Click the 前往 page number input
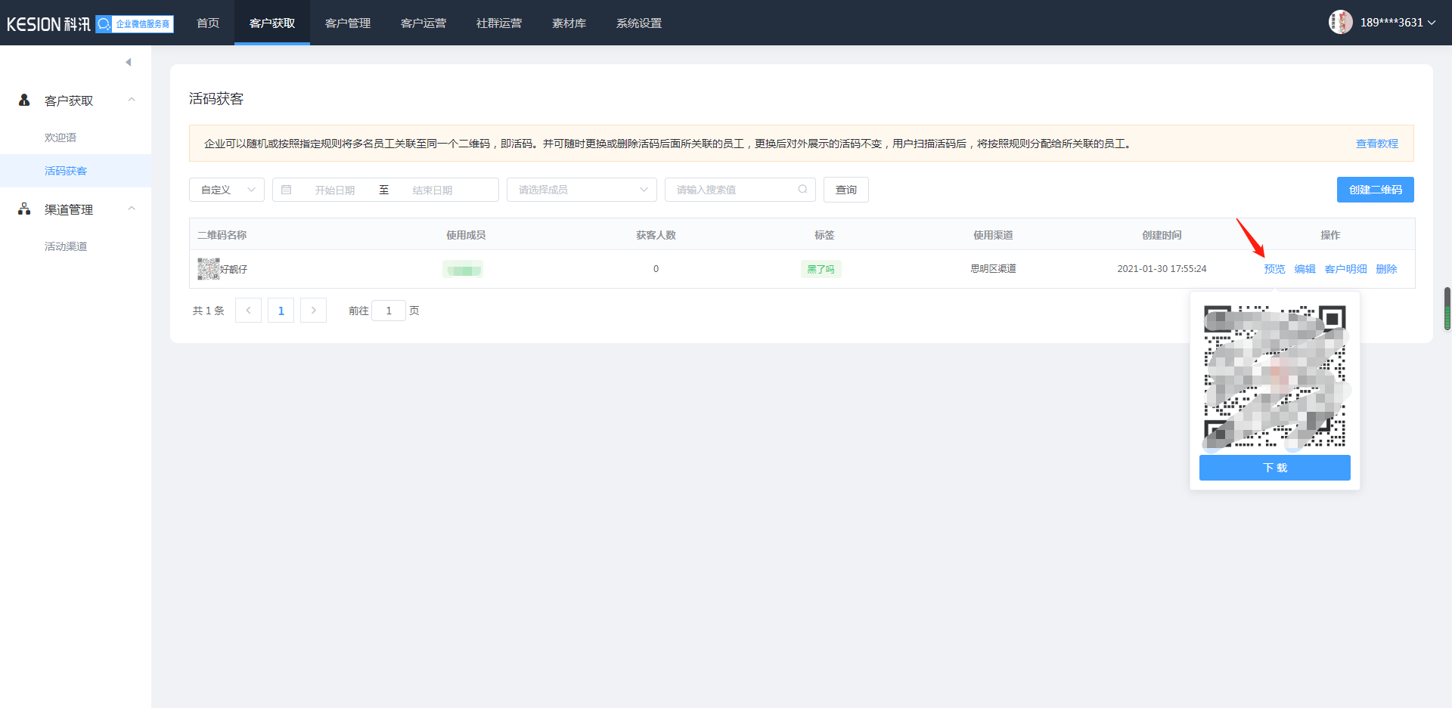 [x=389, y=311]
